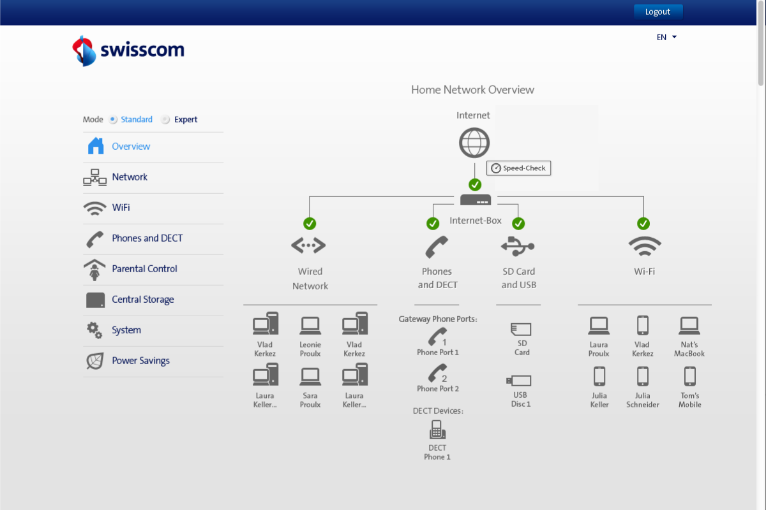Switch to Expert mode radio button
This screenshot has width=766, height=510.
[165, 119]
